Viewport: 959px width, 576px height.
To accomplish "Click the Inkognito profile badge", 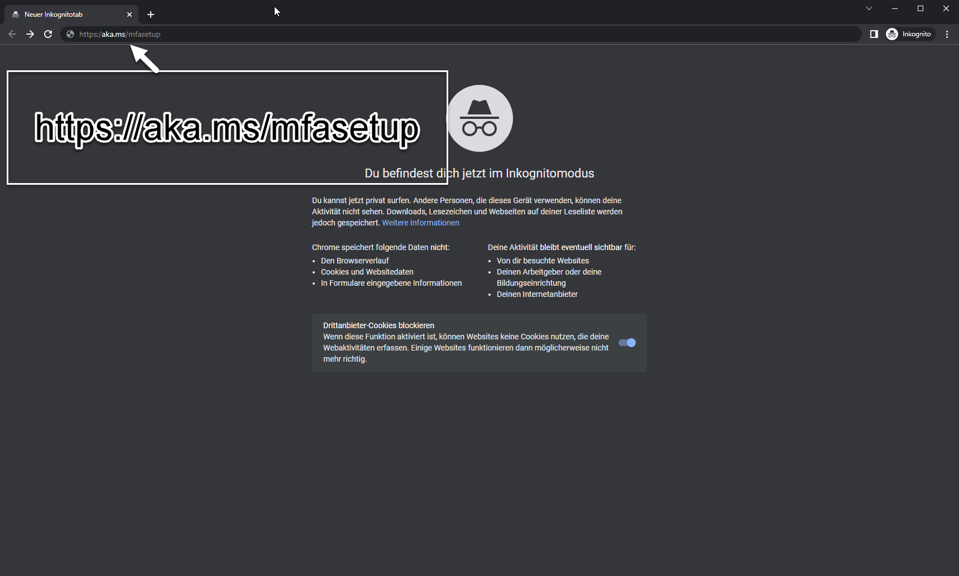I will pos(909,34).
